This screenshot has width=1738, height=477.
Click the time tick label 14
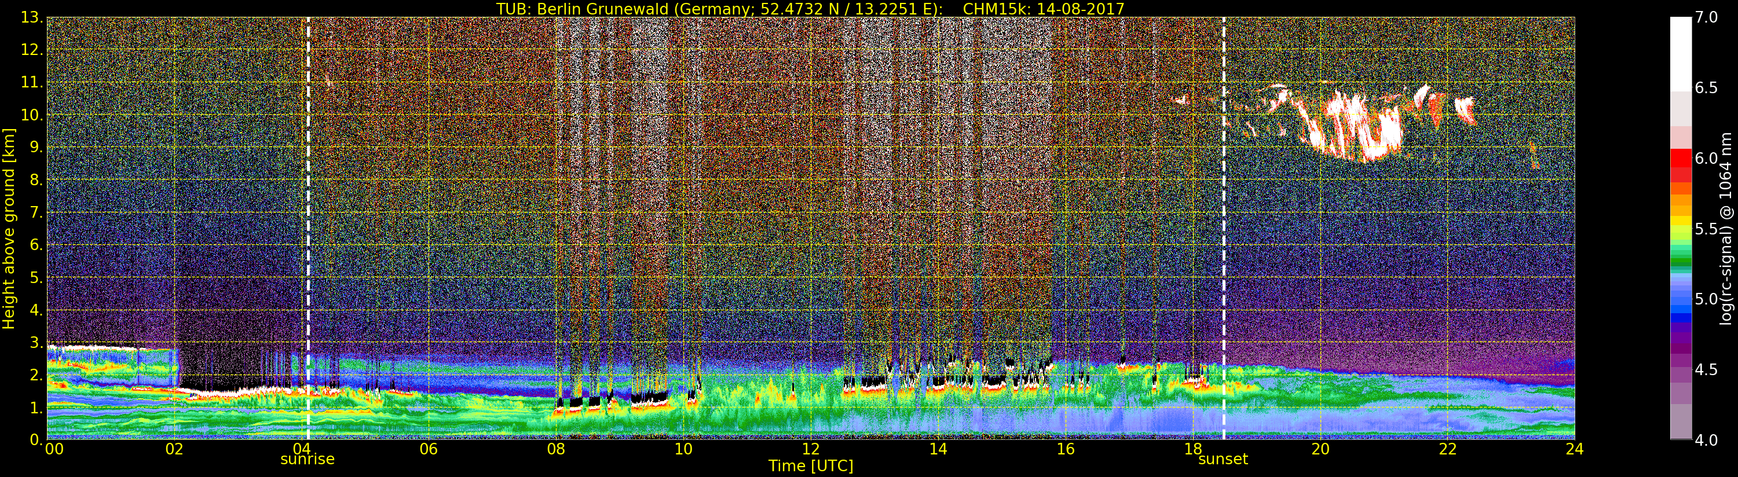938,449
